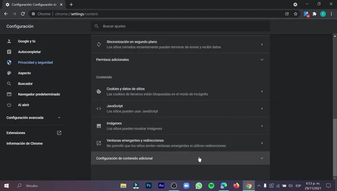Click the tab search dropdown in title bar

(x=296, y=4)
